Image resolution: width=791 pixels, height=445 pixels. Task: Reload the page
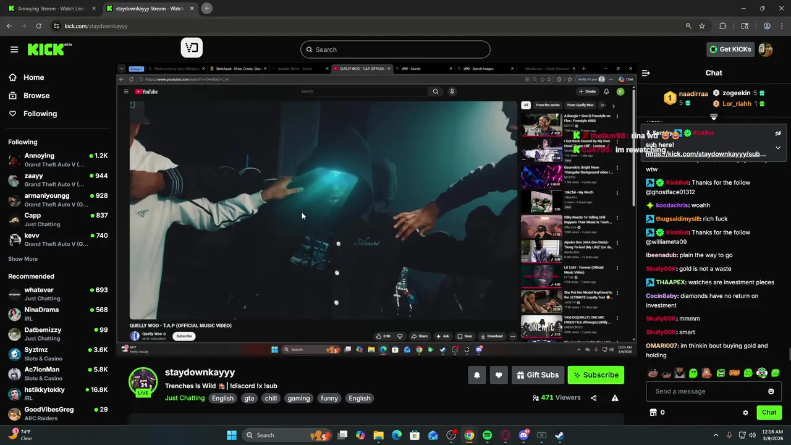(x=38, y=26)
